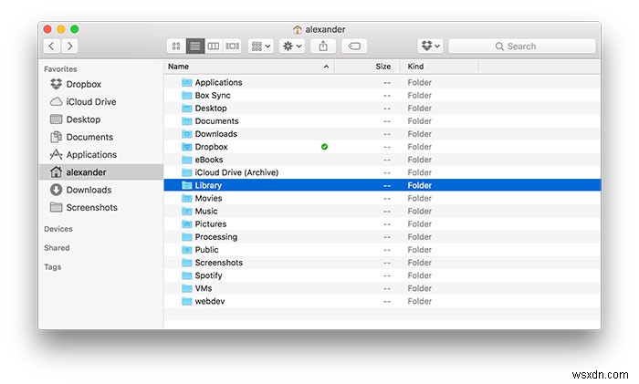Select the Public folder
The width and height of the screenshot is (639, 384).
click(x=382, y=250)
